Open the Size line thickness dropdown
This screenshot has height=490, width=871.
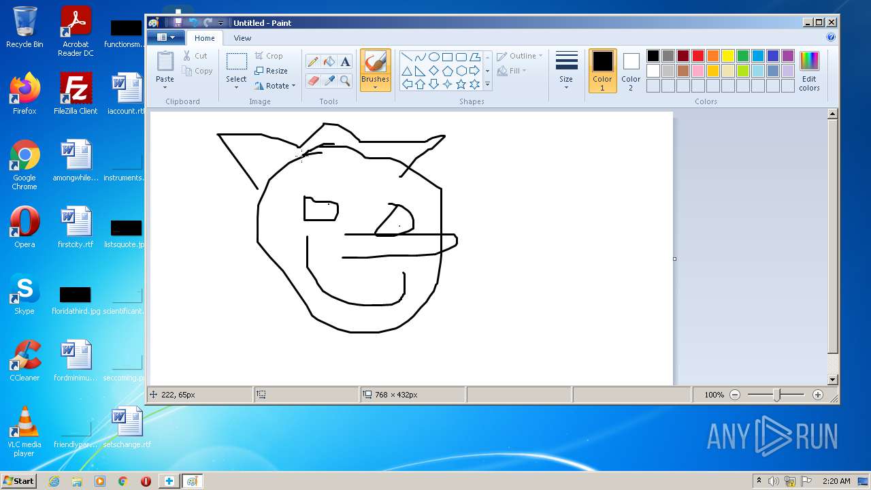click(x=566, y=71)
